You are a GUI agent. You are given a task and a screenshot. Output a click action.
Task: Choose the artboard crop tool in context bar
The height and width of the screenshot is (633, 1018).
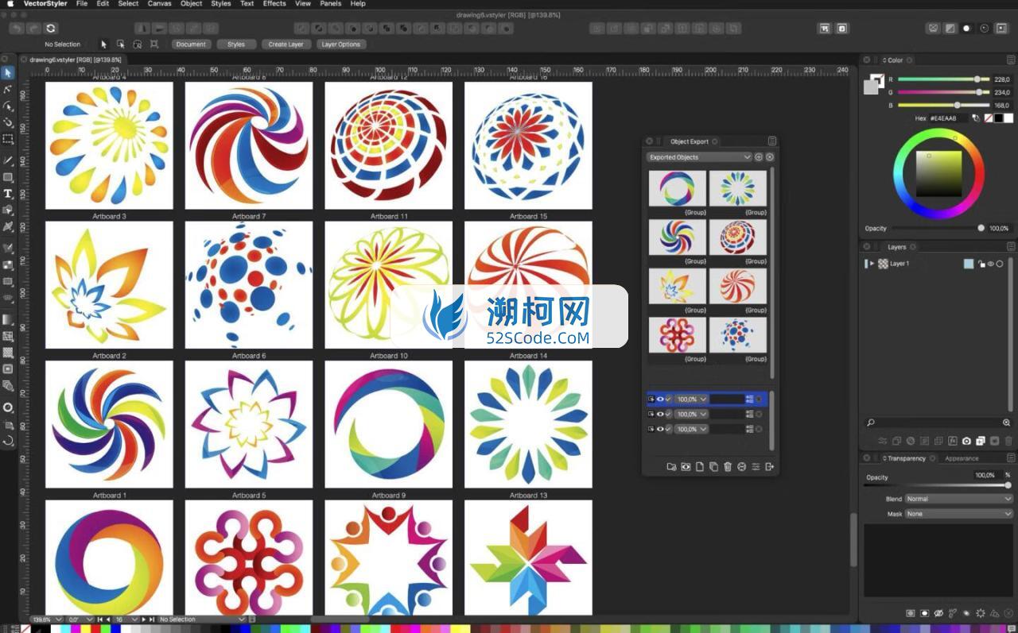tap(154, 44)
